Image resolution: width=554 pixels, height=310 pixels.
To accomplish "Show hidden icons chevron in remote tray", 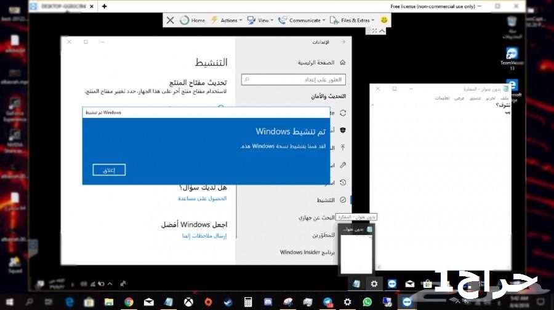I will (x=110, y=284).
